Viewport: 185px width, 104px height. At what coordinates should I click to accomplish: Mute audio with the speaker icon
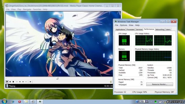(111, 82)
